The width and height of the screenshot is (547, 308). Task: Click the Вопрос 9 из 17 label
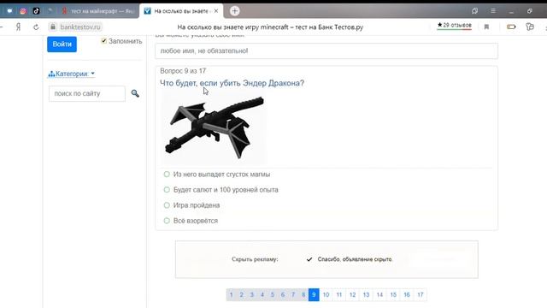183,71
